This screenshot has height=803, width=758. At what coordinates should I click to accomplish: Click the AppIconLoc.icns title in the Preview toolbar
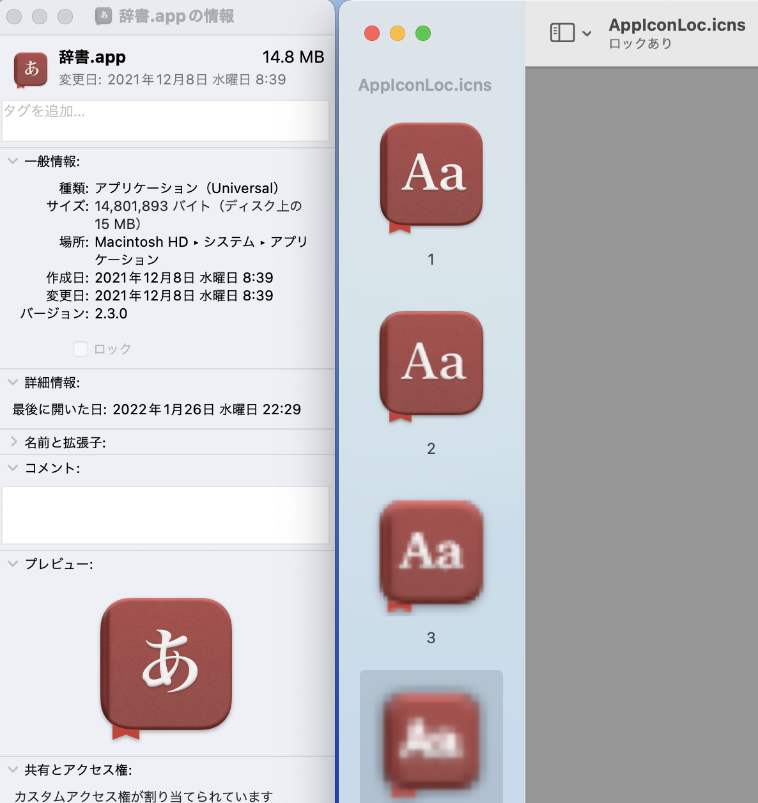(677, 25)
